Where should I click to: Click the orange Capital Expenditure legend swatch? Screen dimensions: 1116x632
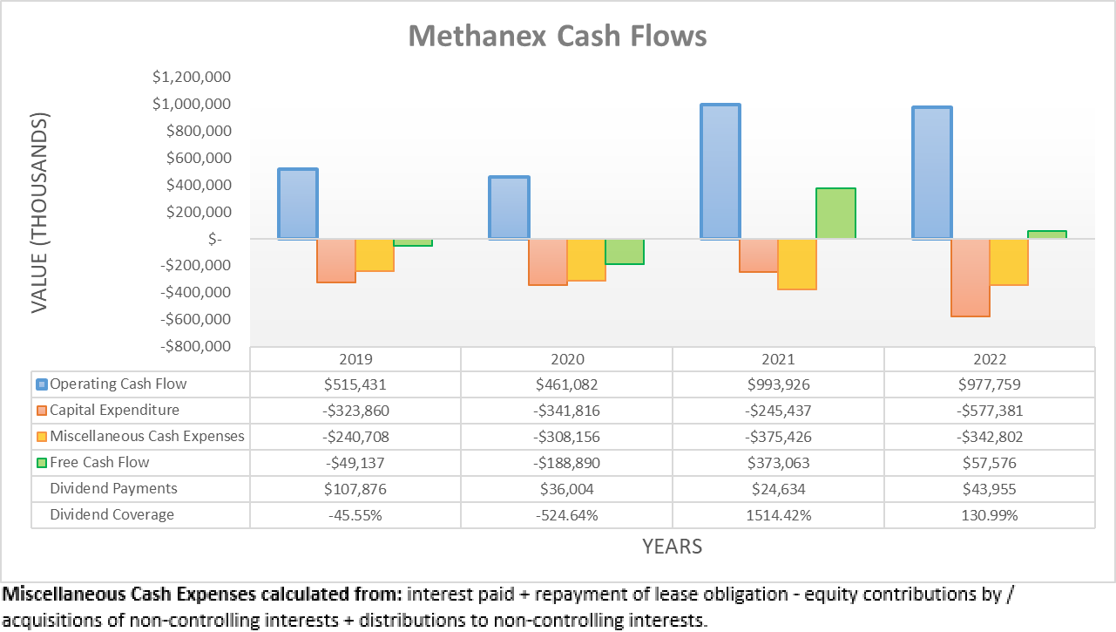pos(41,411)
